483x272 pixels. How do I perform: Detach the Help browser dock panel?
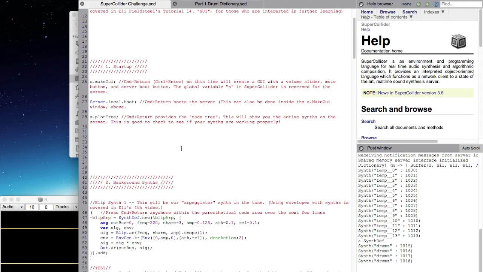point(361,4)
